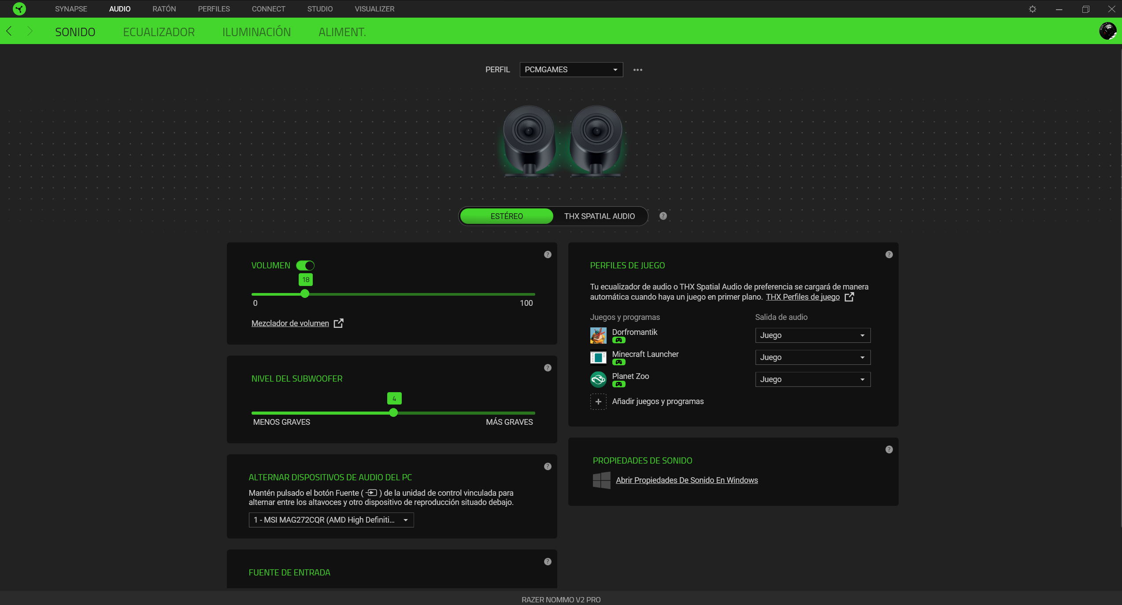This screenshot has height=605, width=1122.
Task: Open the Dorfromantik audio output dropdown
Action: [x=813, y=335]
